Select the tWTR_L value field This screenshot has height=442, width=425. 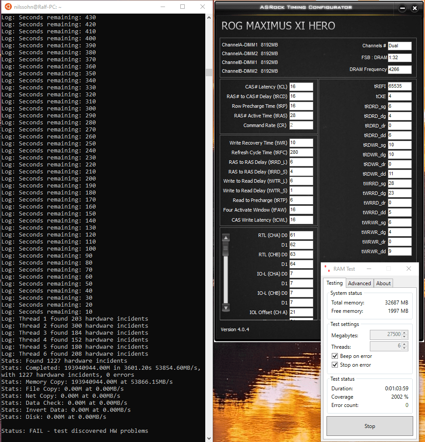301,180
